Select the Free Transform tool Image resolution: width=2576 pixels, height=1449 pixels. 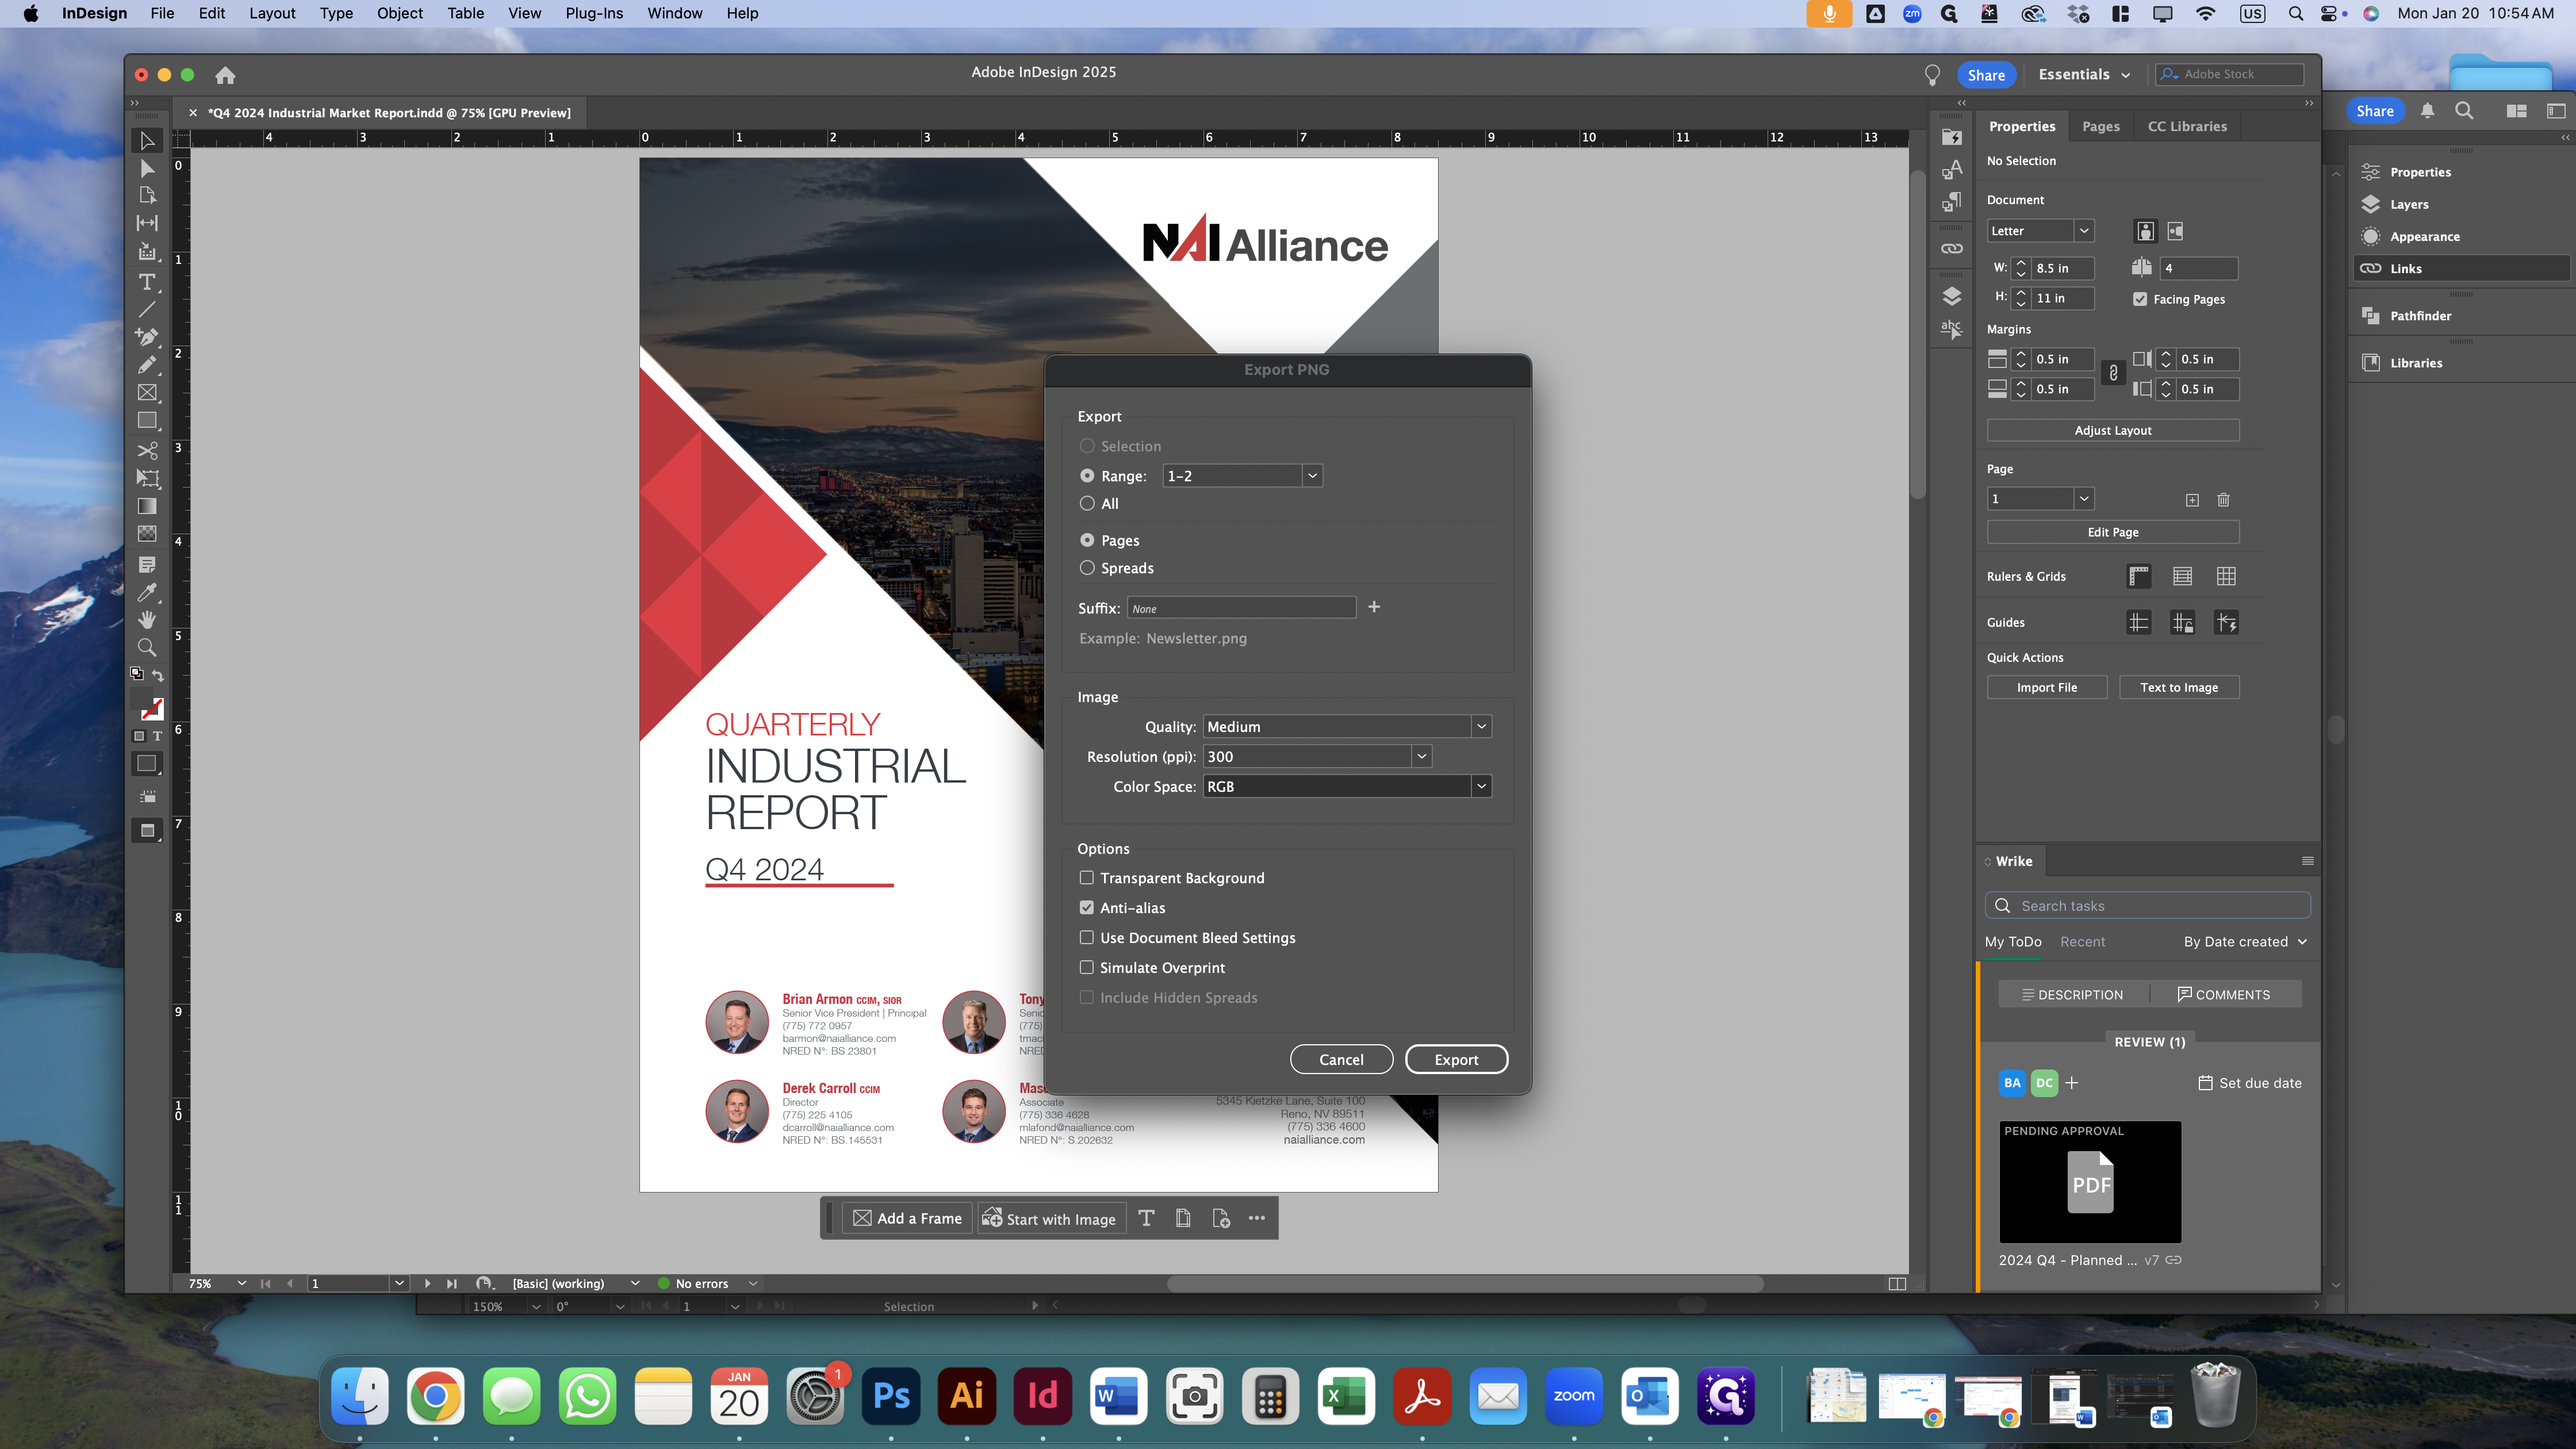click(147, 479)
